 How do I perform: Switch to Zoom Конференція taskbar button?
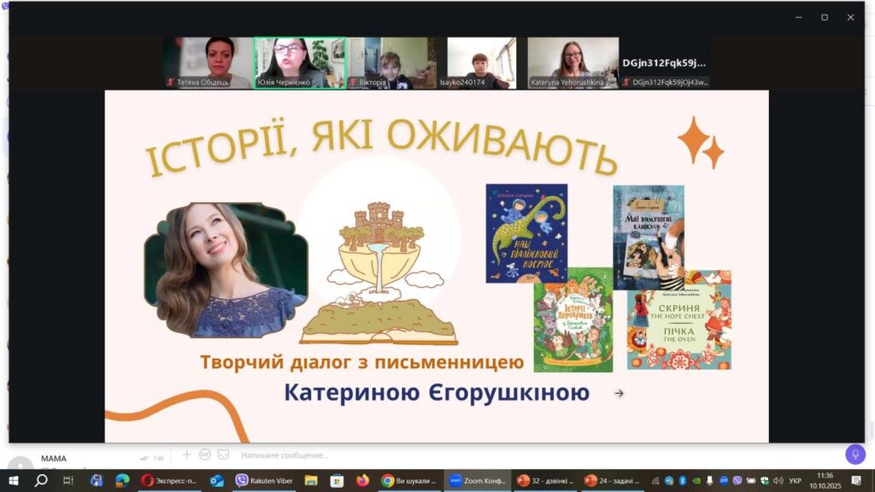click(x=476, y=481)
